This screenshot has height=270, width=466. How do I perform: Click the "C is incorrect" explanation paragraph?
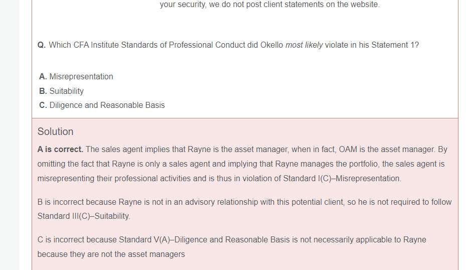pyautogui.click(x=231, y=240)
